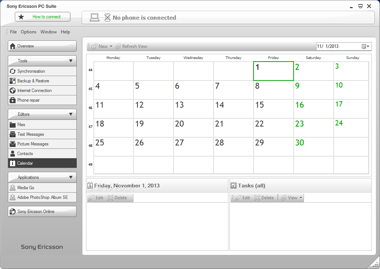Click the Internet Connection globe icon
Screen dimensions: 380x269
(x=13, y=91)
